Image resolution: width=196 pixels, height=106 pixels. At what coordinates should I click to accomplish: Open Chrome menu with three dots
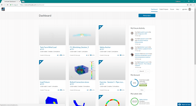[x=194, y=5]
